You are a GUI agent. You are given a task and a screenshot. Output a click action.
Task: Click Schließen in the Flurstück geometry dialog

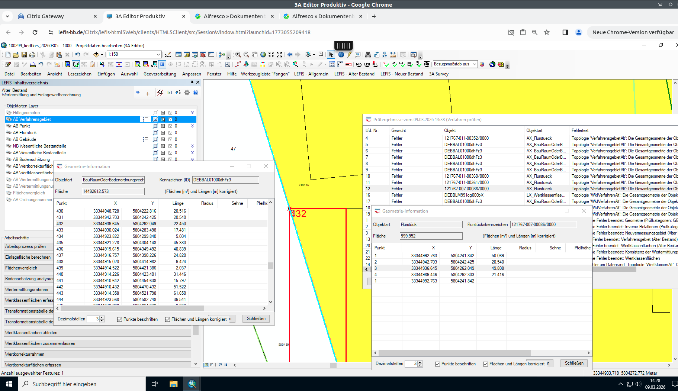(574, 363)
